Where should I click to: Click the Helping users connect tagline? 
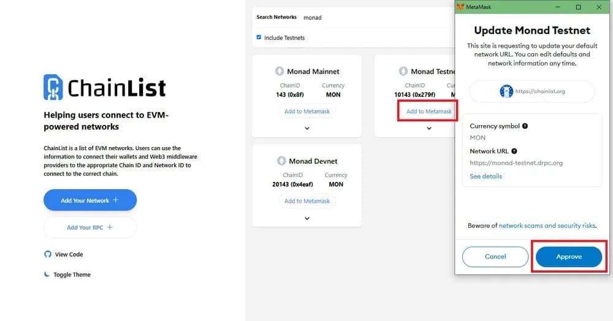tap(106, 121)
